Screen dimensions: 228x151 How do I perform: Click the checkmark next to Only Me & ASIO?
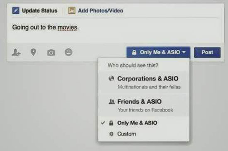[x=103, y=123]
